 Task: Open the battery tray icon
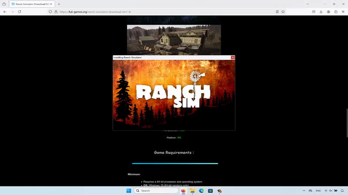tap(336, 191)
